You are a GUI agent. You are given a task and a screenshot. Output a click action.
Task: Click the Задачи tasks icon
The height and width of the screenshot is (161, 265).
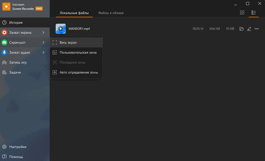(x=5, y=72)
